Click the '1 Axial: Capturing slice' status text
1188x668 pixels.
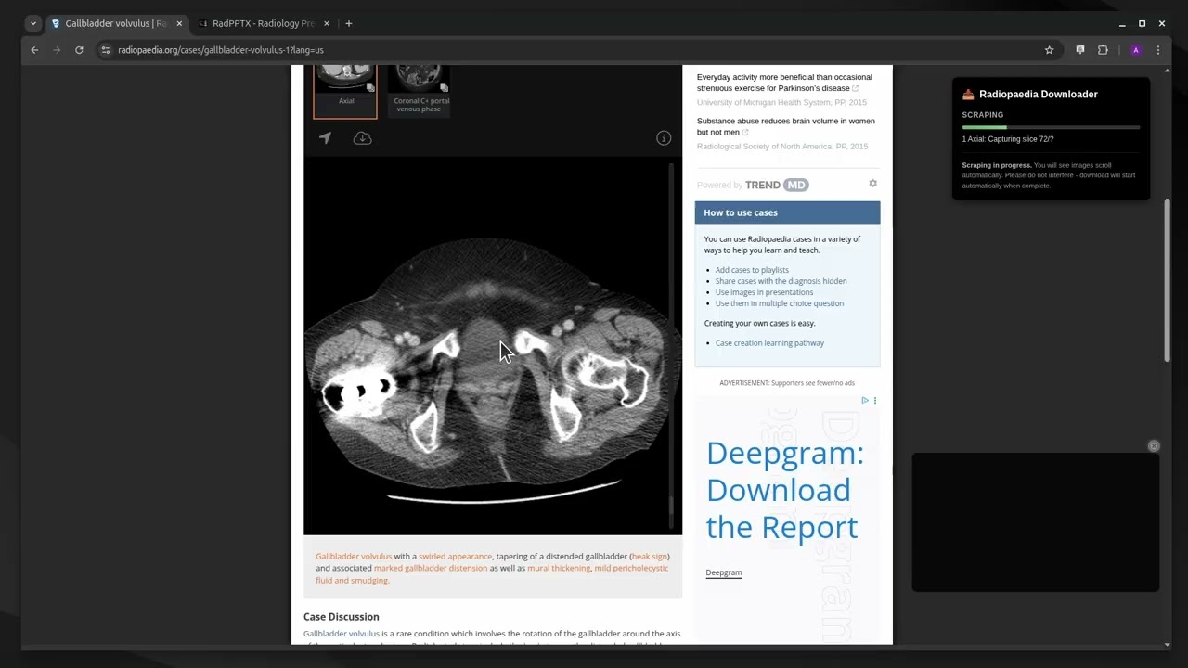[1008, 139]
